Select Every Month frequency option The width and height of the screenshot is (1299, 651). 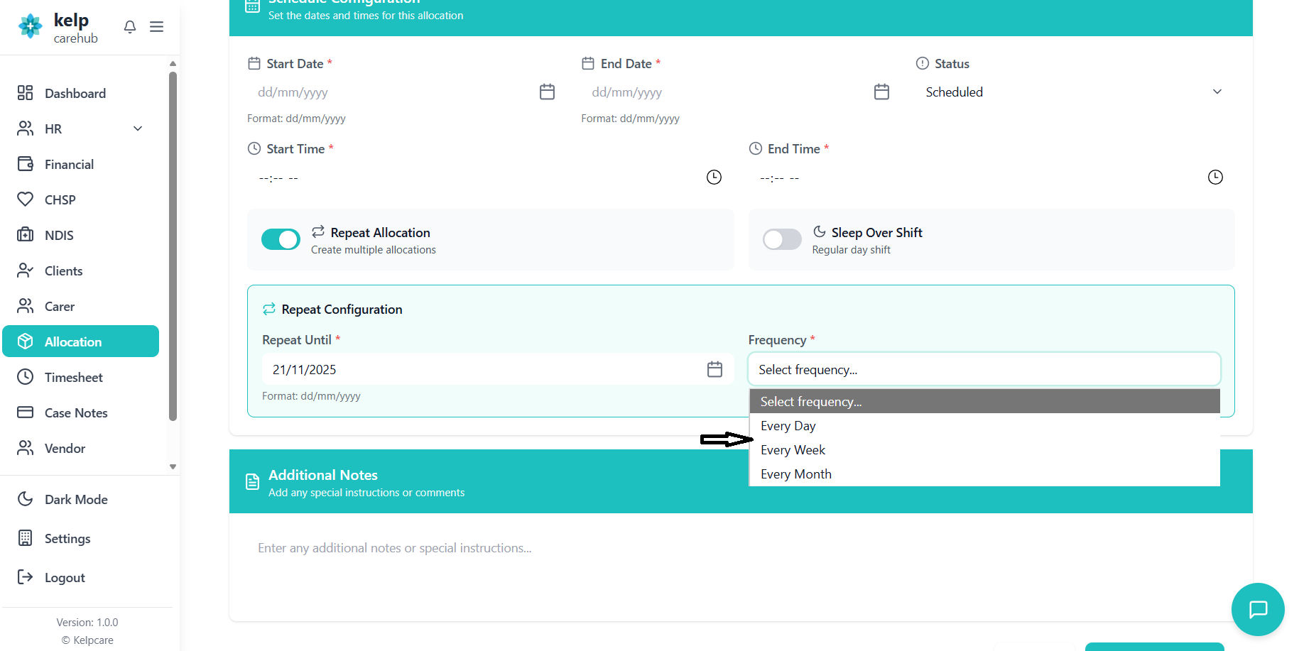point(795,474)
